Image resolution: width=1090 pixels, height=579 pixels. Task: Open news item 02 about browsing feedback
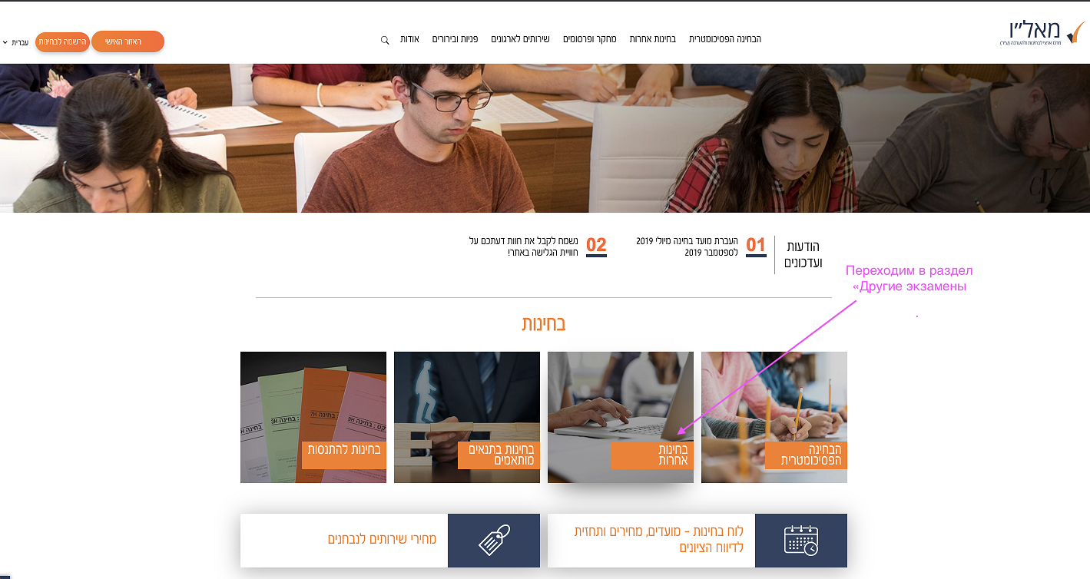[538, 246]
